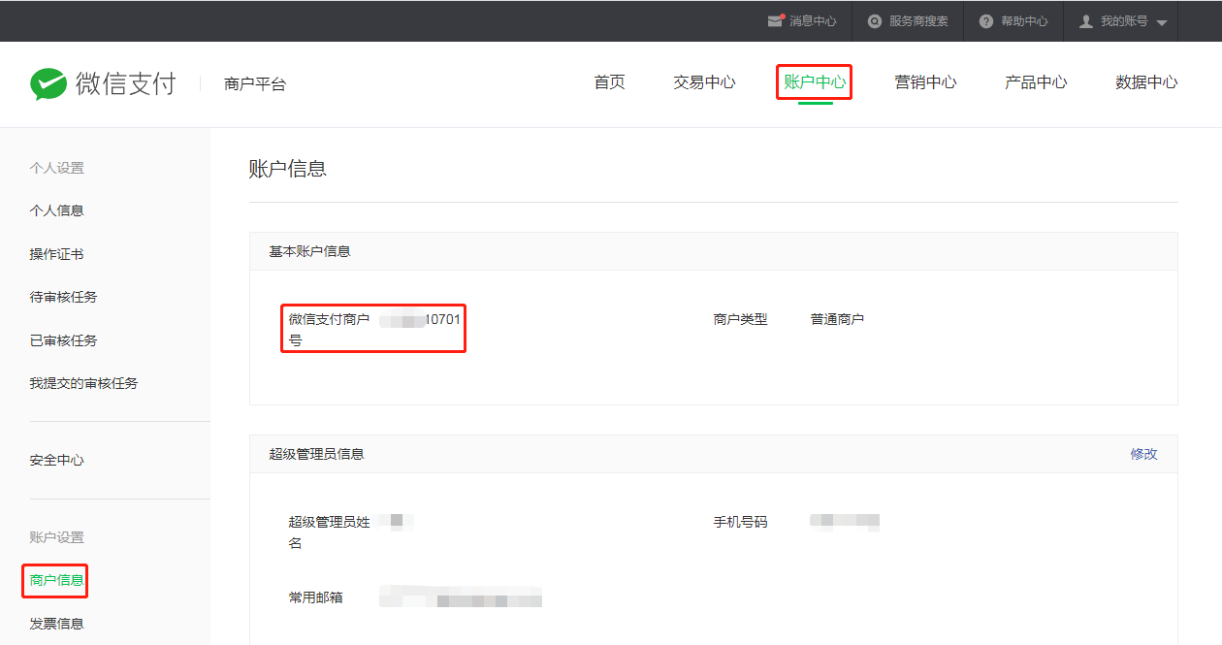Click the 微信支付 brand text
Image resolution: width=1222 pixels, height=645 pixels.
(126, 83)
